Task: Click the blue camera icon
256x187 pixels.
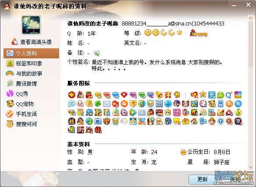Action: 98,121
